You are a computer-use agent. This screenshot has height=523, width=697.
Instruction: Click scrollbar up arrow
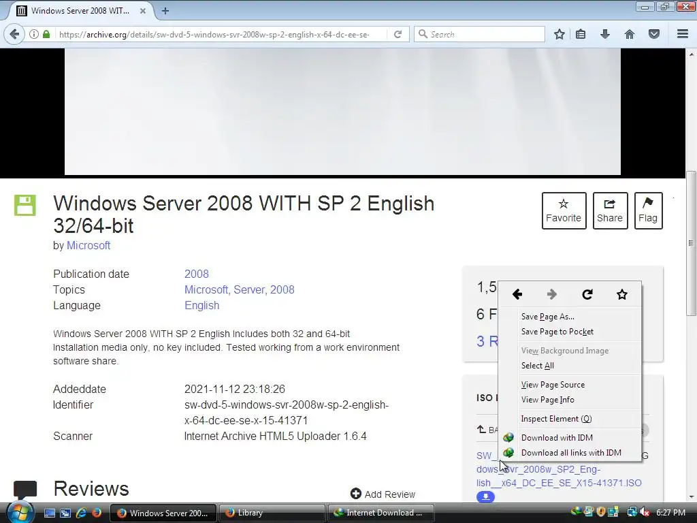coord(691,54)
